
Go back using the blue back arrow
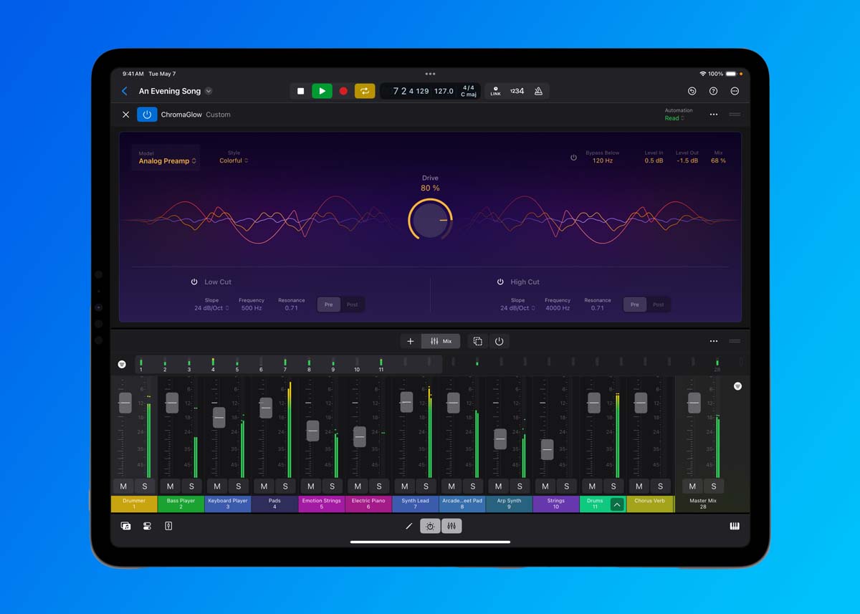pos(125,91)
